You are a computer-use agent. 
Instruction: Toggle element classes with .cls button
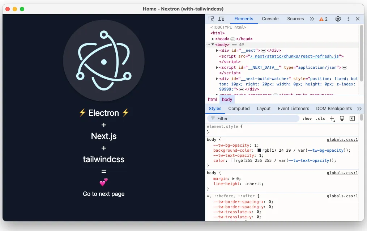coord(320,118)
